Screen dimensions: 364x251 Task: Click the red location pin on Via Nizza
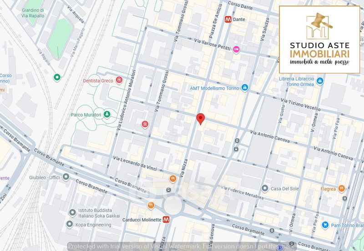coord(200,119)
